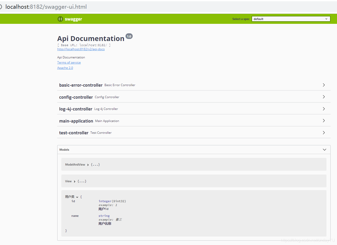Click the ModelAndView model name
The height and width of the screenshot is (245, 337).
[75, 165]
